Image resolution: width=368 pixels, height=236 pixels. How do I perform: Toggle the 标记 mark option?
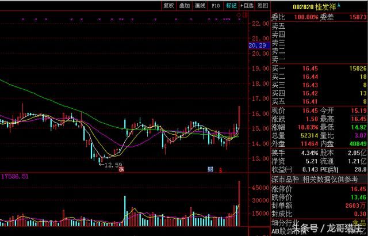(x=231, y=5)
